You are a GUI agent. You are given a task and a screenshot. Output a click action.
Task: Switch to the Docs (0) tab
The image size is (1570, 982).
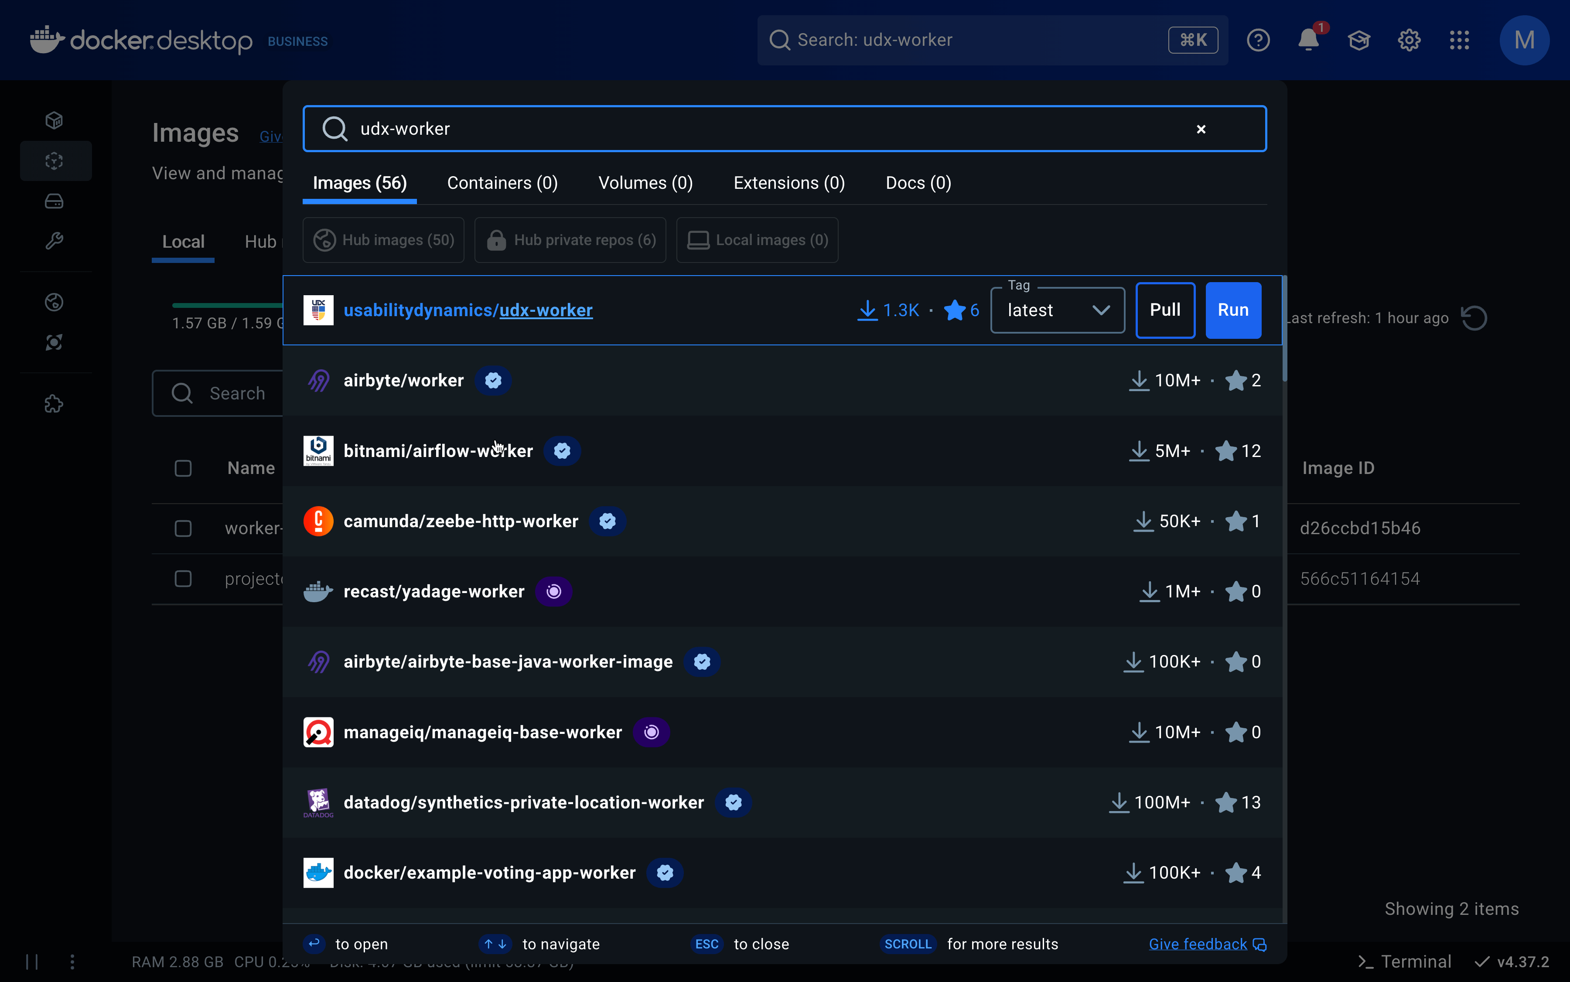(x=918, y=183)
